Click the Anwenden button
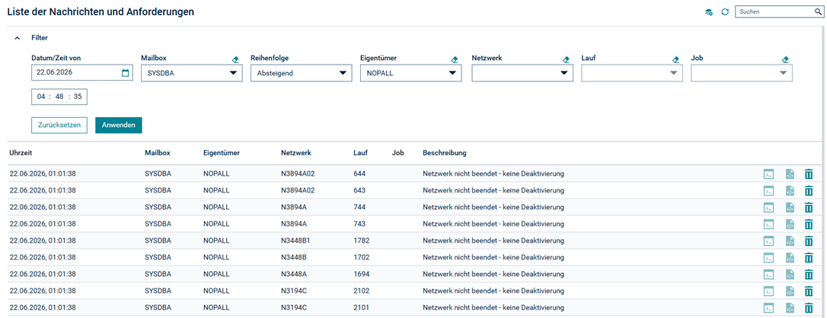The height and width of the screenshot is (318, 827). click(x=119, y=126)
